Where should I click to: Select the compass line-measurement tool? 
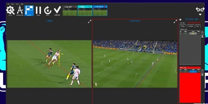[20, 10]
